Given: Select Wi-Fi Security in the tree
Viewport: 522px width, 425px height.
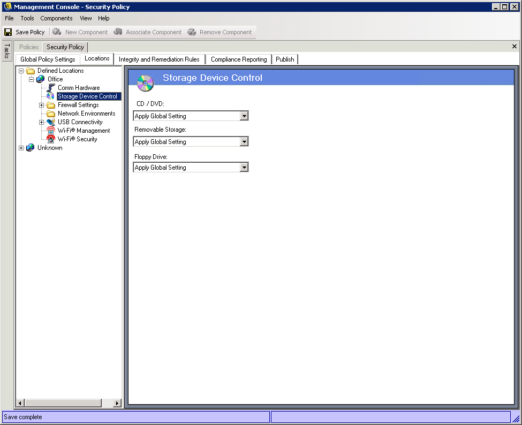Looking at the screenshot, I should tap(77, 139).
